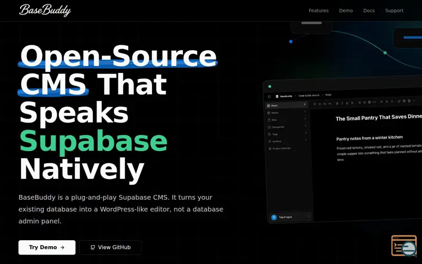This screenshot has width=422, height=264.
Task: Click the align-left icon in editor toolbar
Action: tap(381, 101)
